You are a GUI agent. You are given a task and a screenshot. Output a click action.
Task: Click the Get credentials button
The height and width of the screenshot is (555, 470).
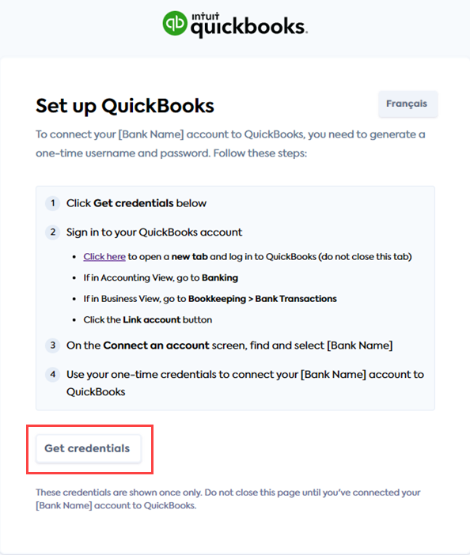88,448
